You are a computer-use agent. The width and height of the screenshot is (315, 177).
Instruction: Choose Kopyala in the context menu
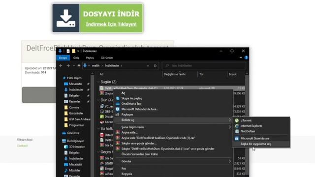[x=126, y=174]
